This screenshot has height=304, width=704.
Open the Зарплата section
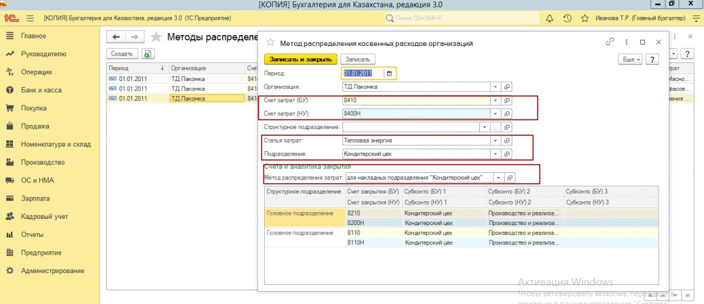click(35, 198)
